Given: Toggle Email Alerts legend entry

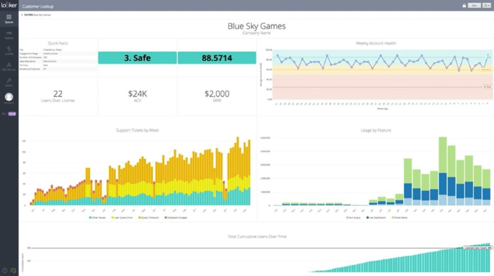Looking at the screenshot, I should coord(399,218).
